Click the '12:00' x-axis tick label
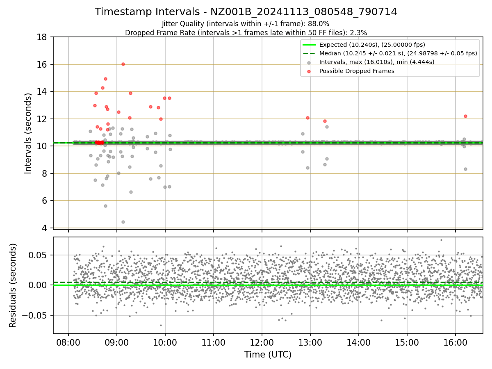 pyautogui.click(x=262, y=342)
